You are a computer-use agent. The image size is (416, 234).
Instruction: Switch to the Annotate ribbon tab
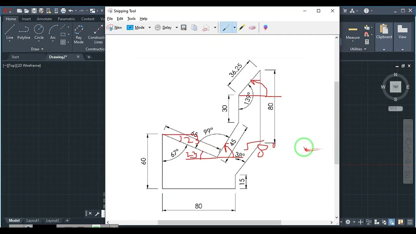tap(44, 19)
